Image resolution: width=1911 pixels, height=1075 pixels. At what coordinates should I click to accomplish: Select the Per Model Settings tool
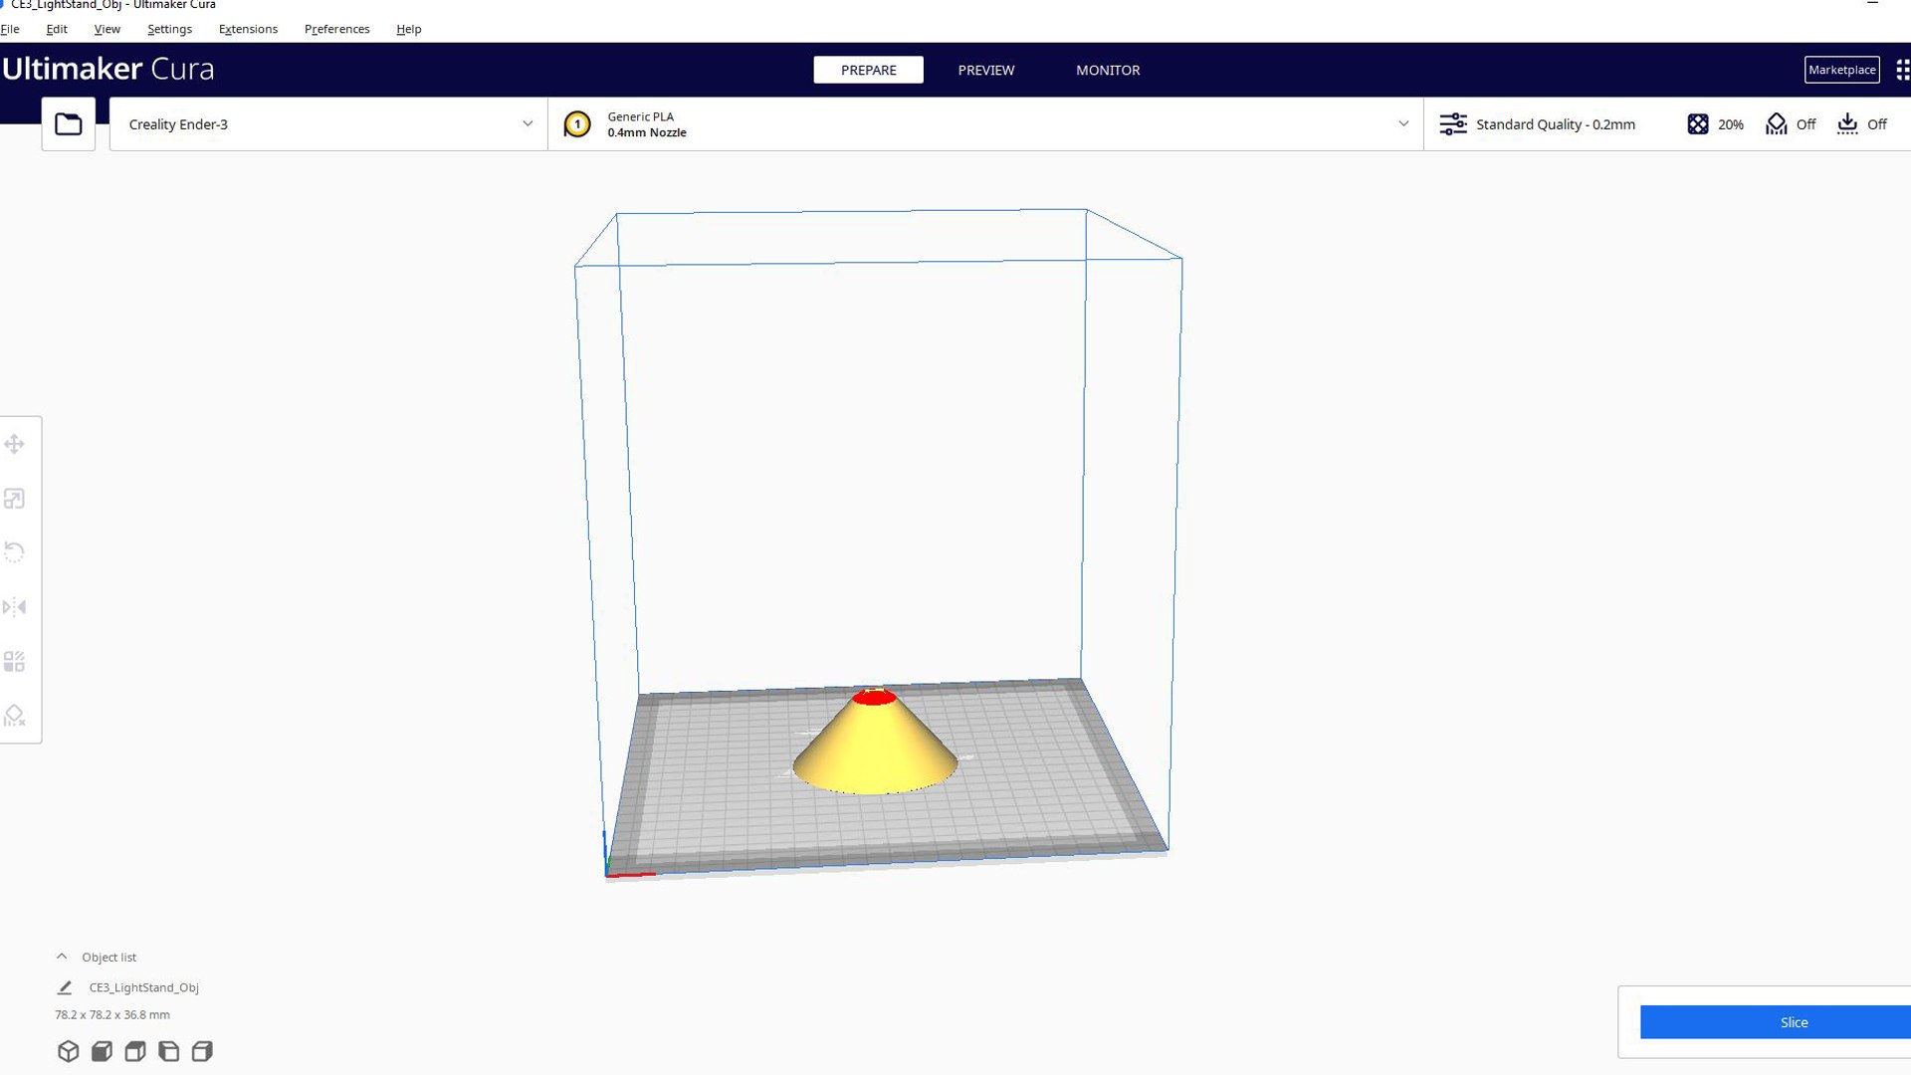pos(14,662)
